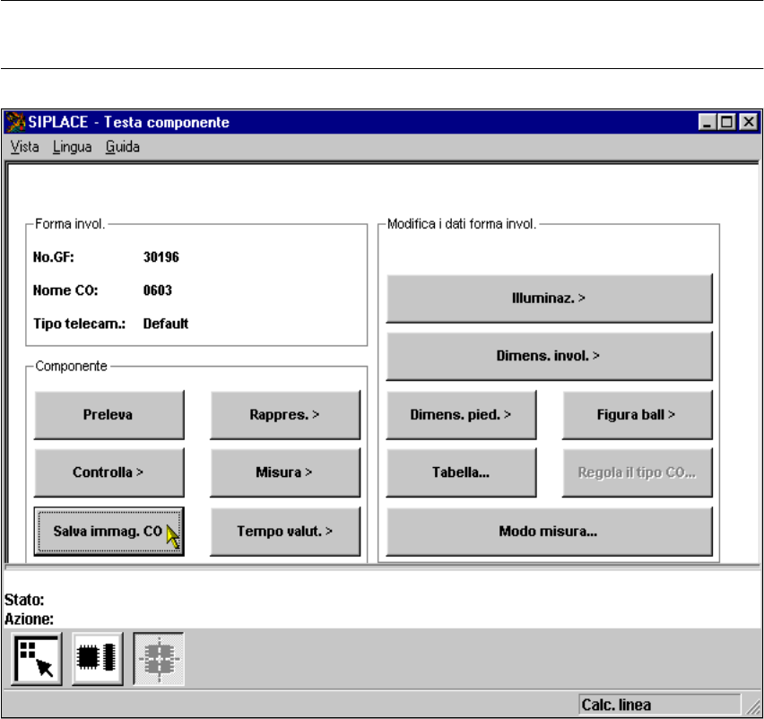Click the window resize grip in corner
This screenshot has height=719, width=764.
(x=752, y=707)
